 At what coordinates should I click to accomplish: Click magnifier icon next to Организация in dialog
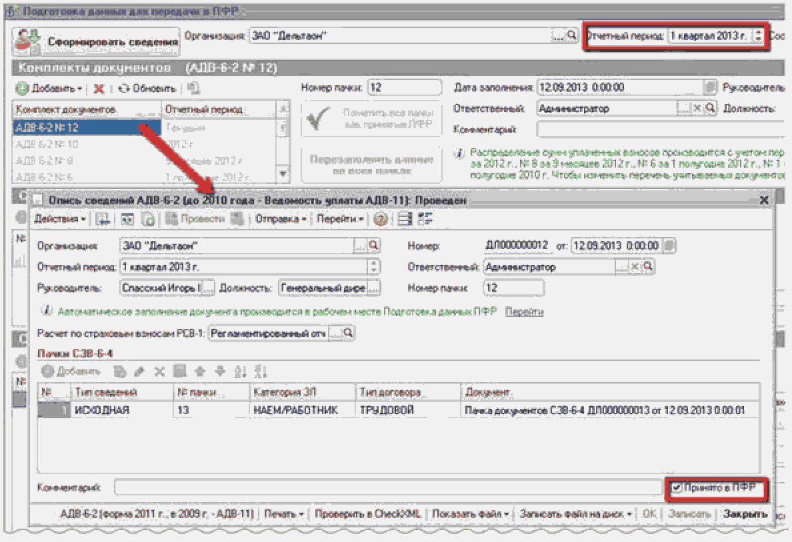coord(374,246)
